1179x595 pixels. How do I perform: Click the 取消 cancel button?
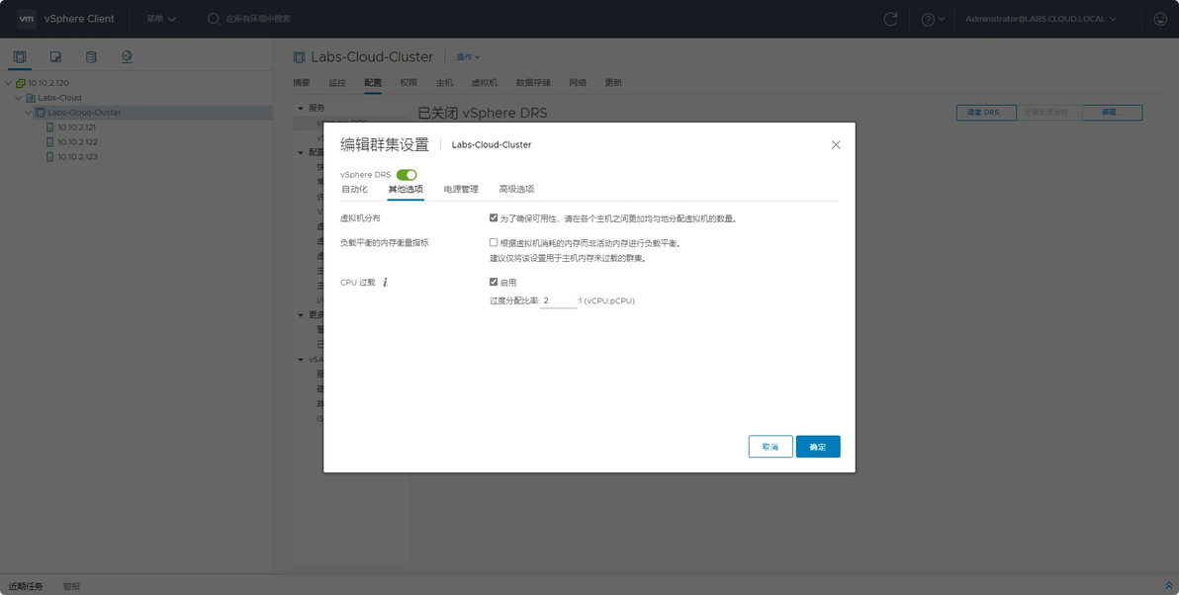click(771, 447)
